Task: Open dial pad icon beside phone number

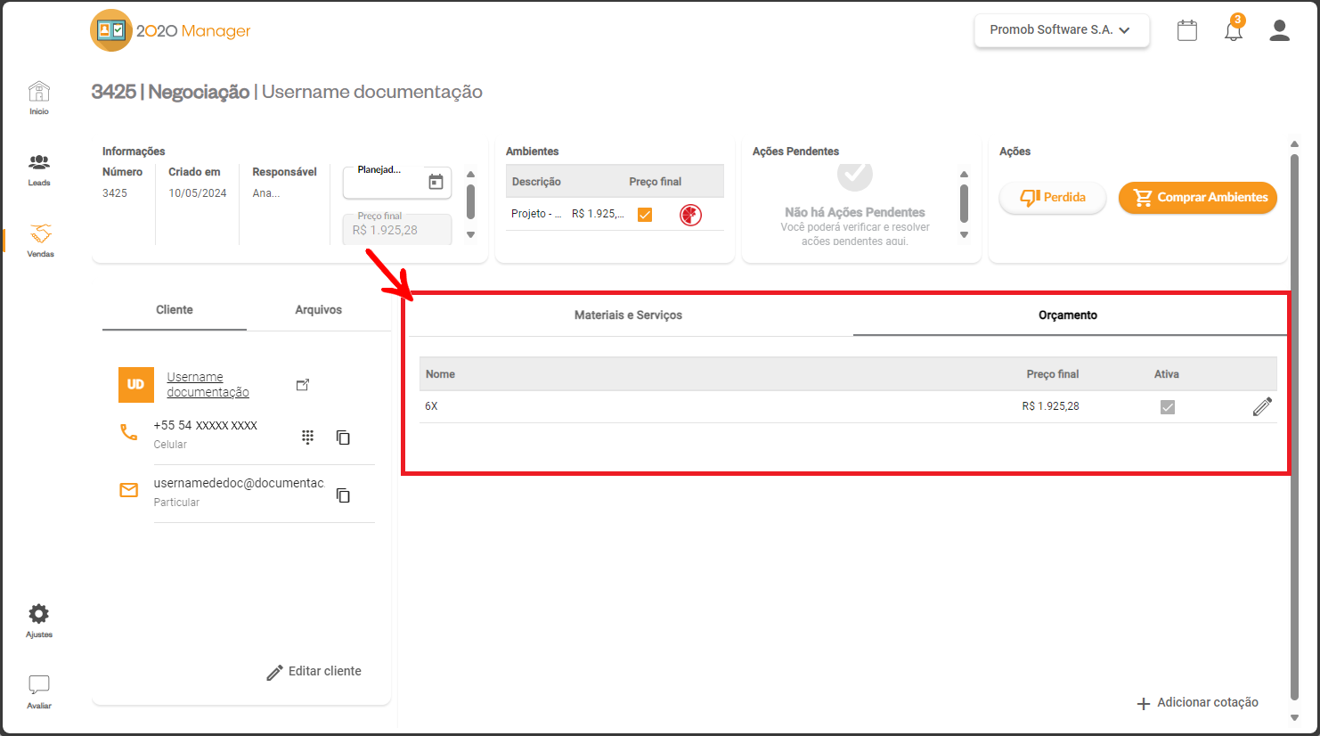Action: pyautogui.click(x=307, y=437)
